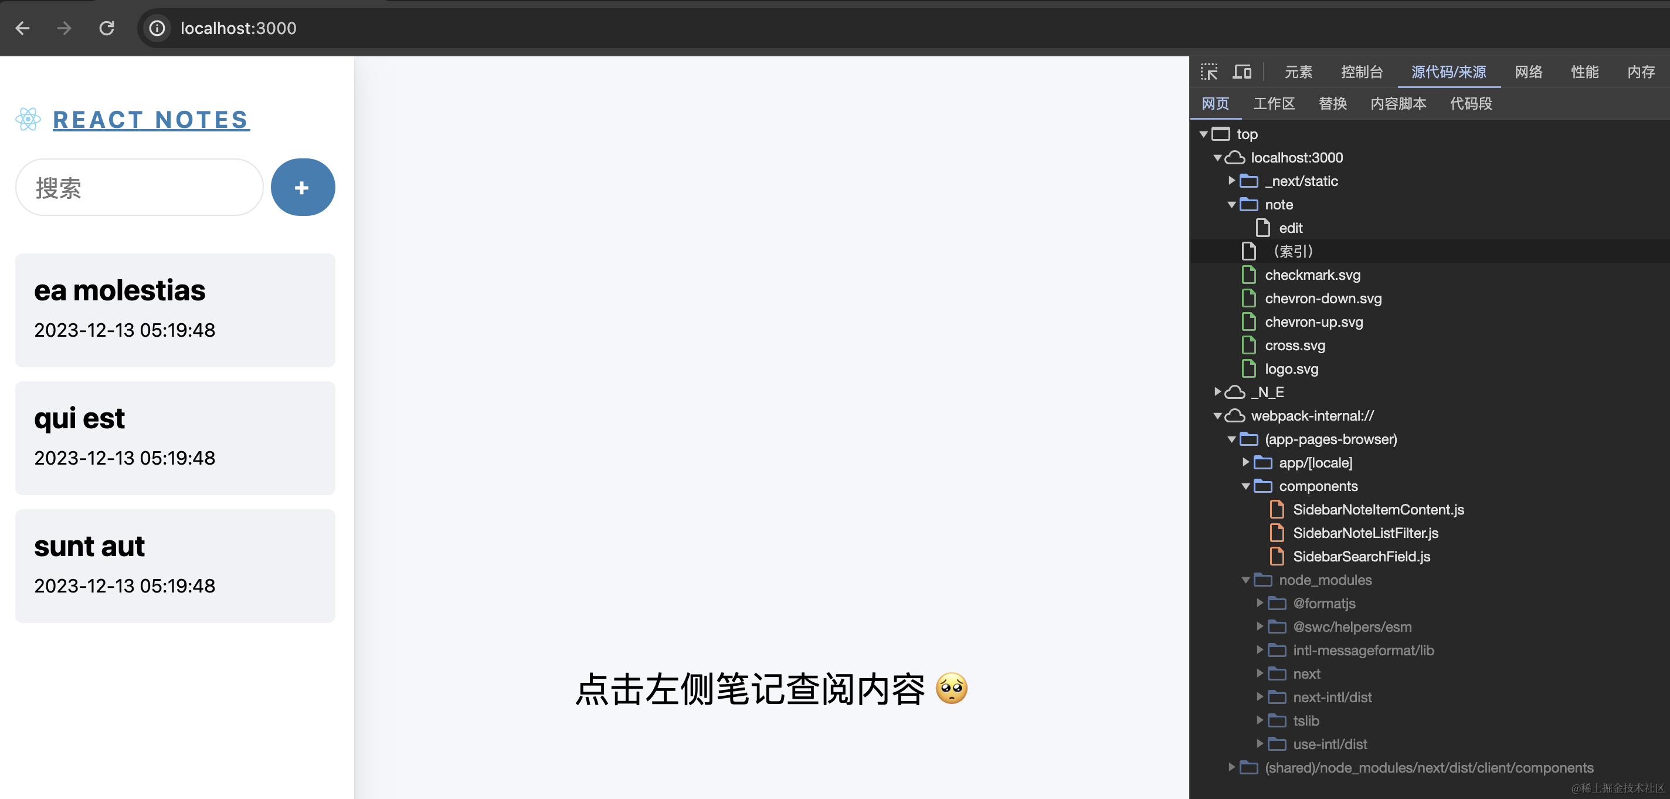Switch to the 网络 tab
The image size is (1670, 799).
(x=1528, y=72)
